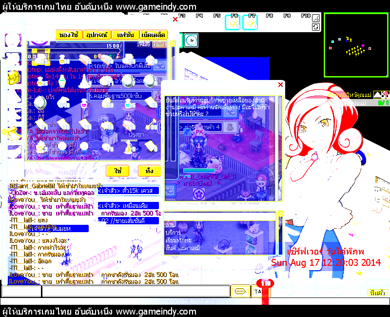
Task: Pick the paper sheet stacked 86
Action: pos(63,124)
